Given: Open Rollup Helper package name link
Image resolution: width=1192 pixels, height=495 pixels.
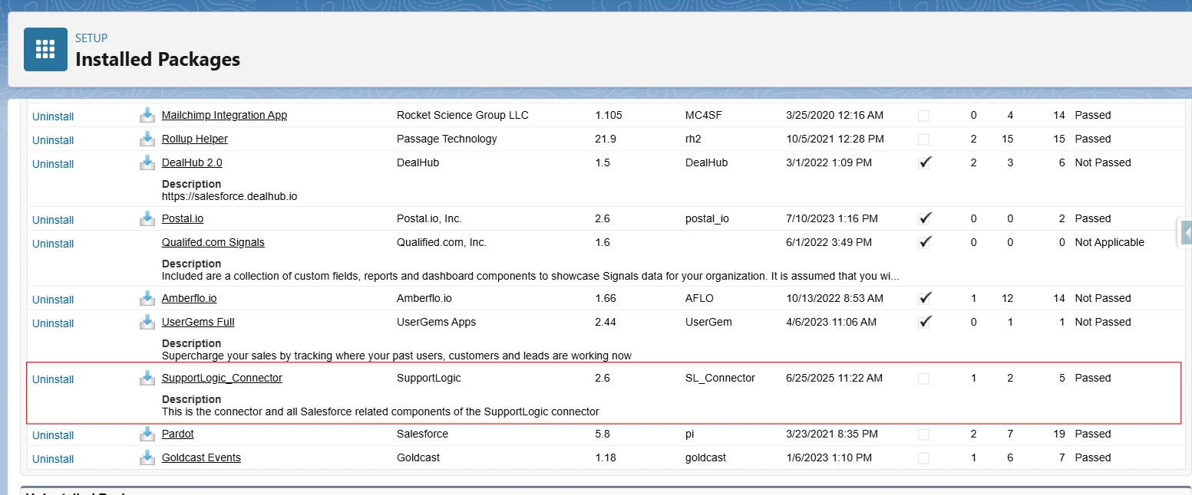Looking at the screenshot, I should [x=195, y=139].
